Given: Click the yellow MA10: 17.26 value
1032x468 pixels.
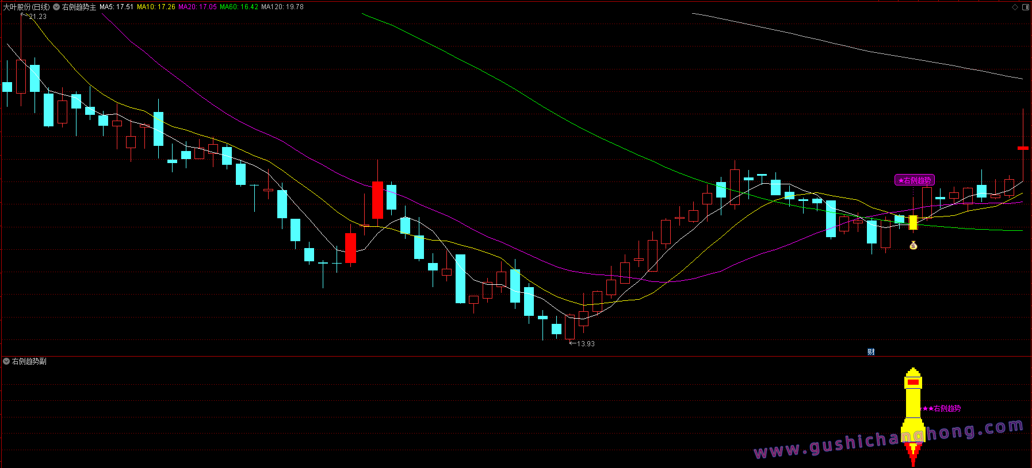Looking at the screenshot, I should click(156, 7).
